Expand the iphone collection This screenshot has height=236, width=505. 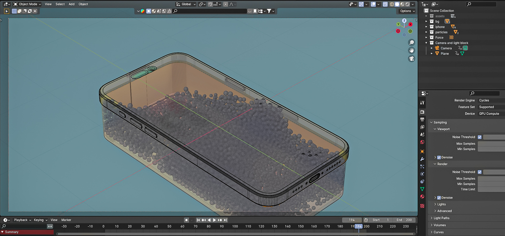coord(427,27)
